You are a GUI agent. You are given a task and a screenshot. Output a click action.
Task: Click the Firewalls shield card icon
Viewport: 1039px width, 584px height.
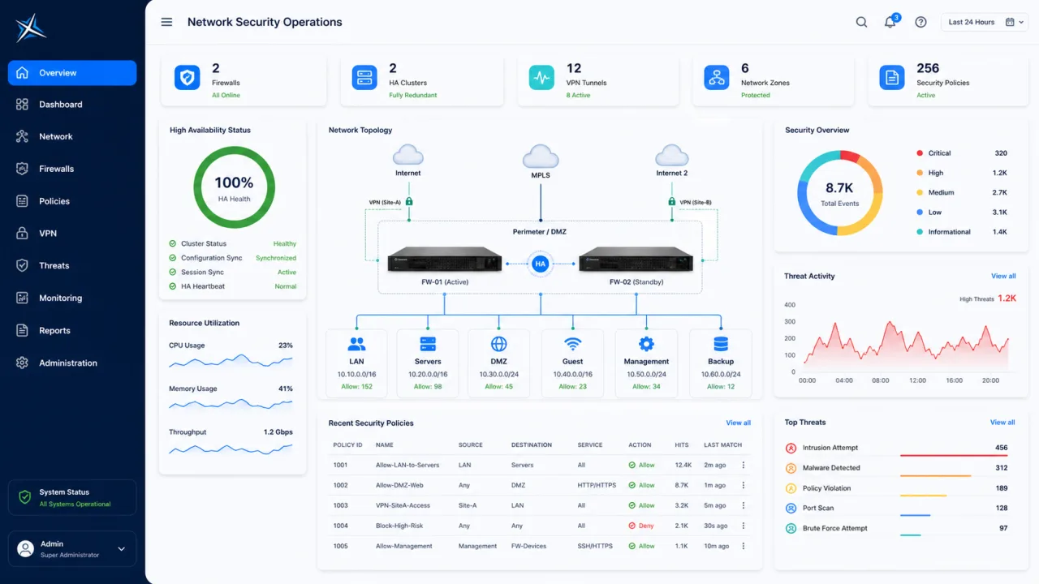[x=188, y=78]
